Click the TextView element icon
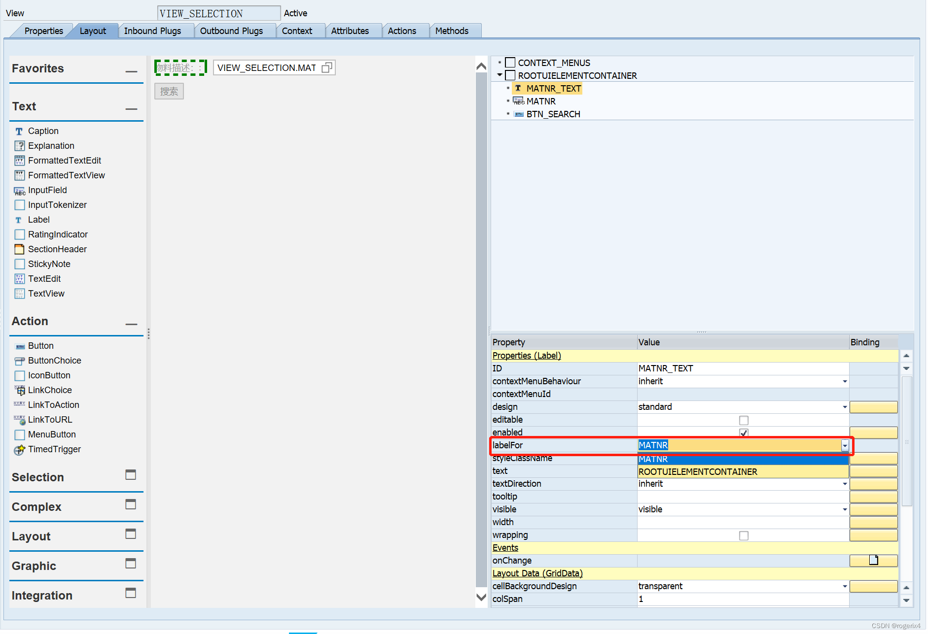 tap(19, 294)
